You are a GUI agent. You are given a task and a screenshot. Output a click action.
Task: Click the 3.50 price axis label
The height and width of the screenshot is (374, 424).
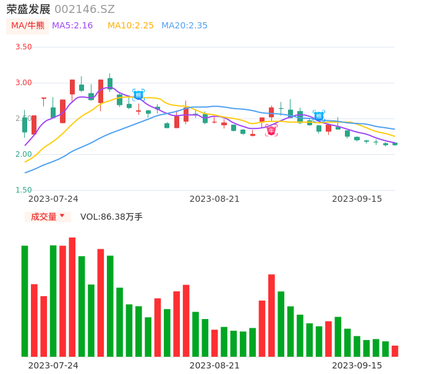pyautogui.click(x=23, y=47)
